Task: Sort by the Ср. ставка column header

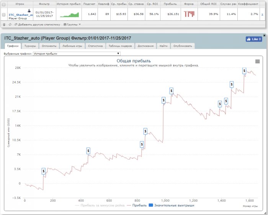Action: click(x=136, y=4)
